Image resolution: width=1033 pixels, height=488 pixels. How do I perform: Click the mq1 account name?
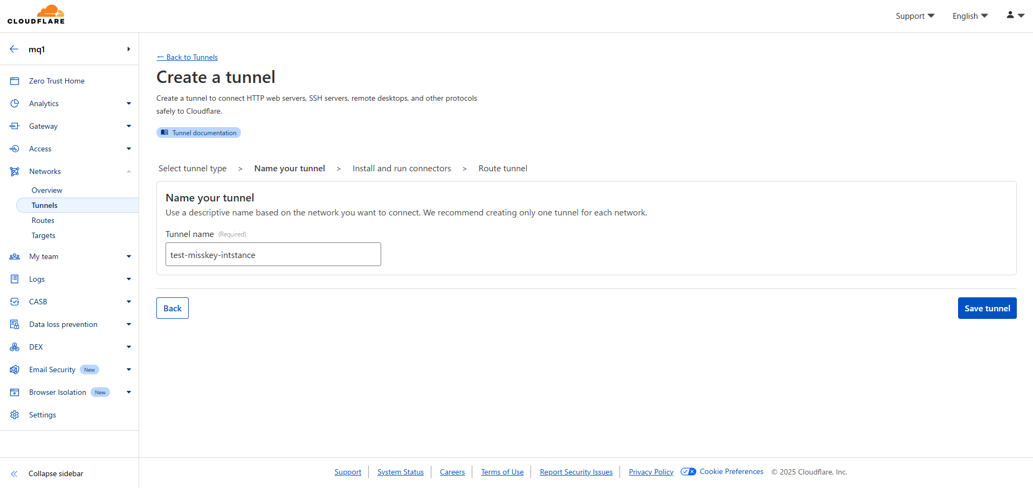pyautogui.click(x=37, y=49)
